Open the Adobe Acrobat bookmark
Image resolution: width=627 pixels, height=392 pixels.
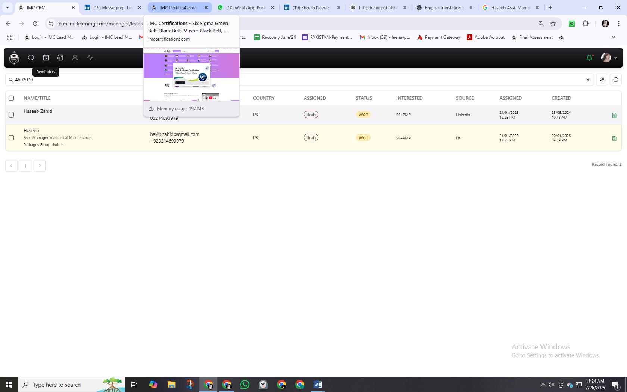[x=486, y=37]
